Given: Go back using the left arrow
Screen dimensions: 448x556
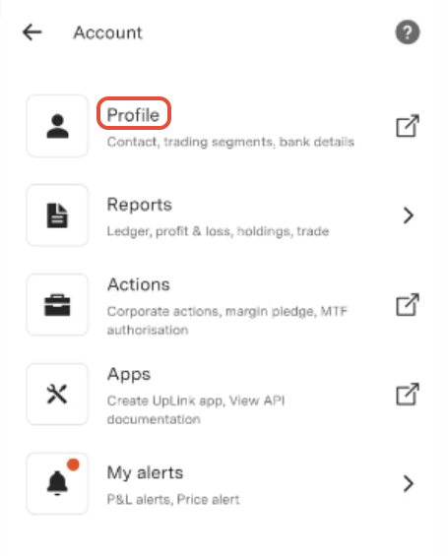Looking at the screenshot, I should pyautogui.click(x=32, y=32).
